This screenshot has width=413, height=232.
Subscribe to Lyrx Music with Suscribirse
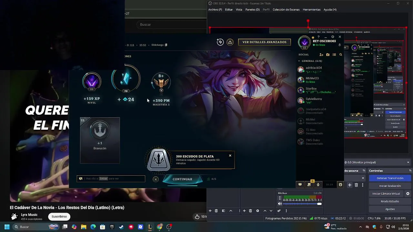click(59, 217)
